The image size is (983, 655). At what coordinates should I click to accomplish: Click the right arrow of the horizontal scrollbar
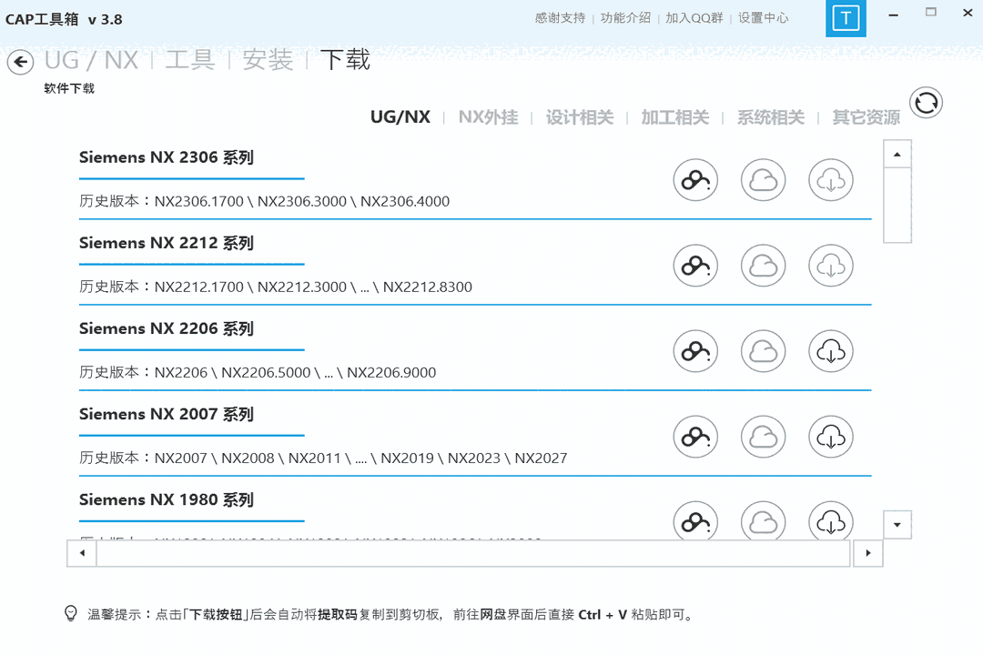(867, 552)
